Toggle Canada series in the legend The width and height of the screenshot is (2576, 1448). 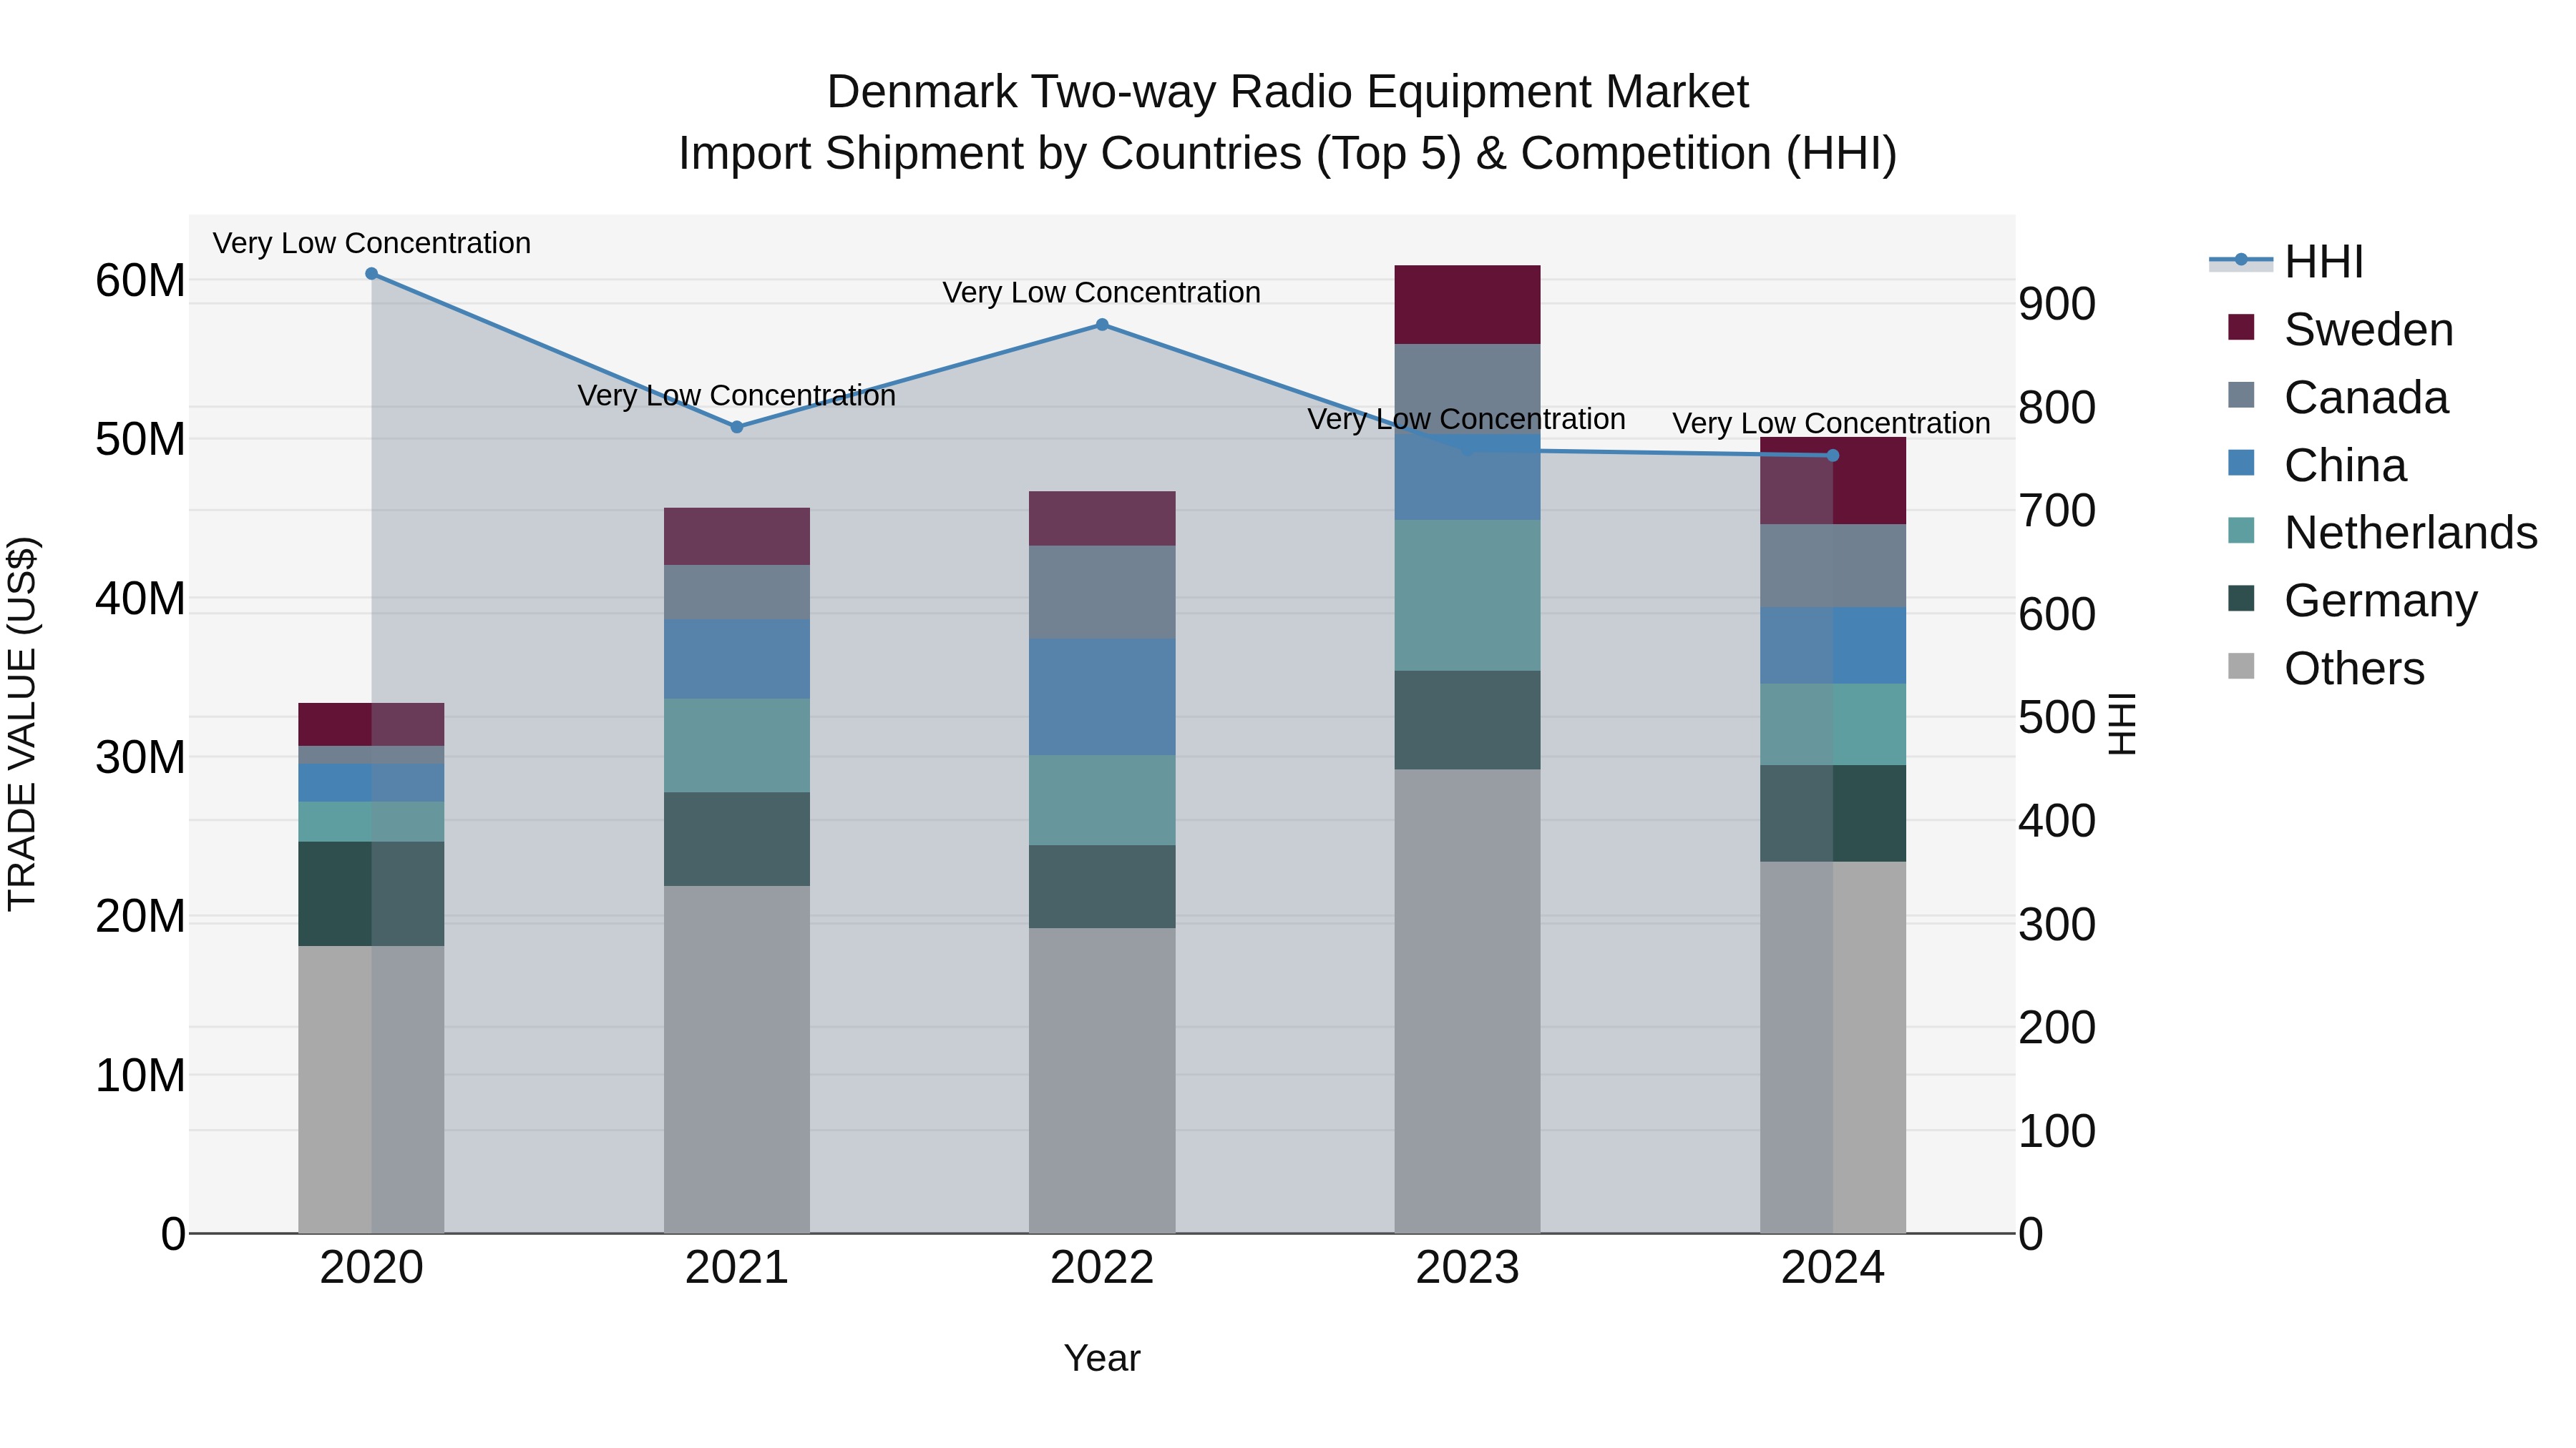(x=2338, y=398)
